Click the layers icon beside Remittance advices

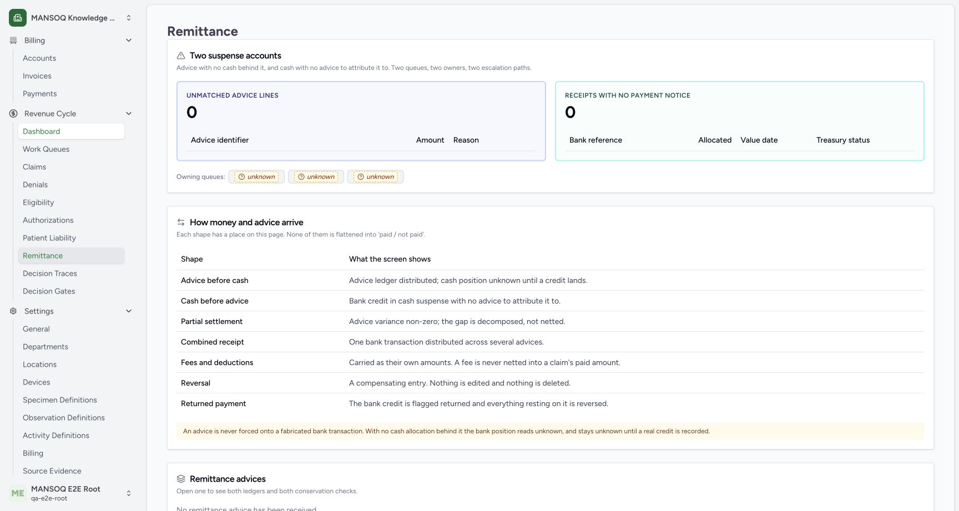(181, 479)
